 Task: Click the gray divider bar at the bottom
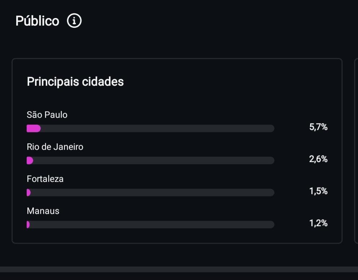[179, 270]
